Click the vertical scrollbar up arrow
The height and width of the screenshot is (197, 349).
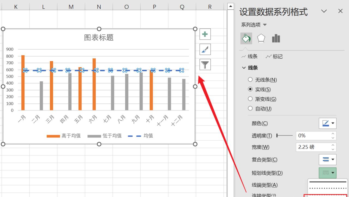(231, 6)
